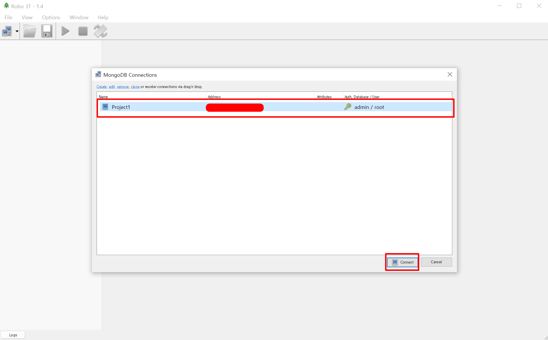Click the edit connection link
This screenshot has height=340, width=548.
click(x=112, y=87)
